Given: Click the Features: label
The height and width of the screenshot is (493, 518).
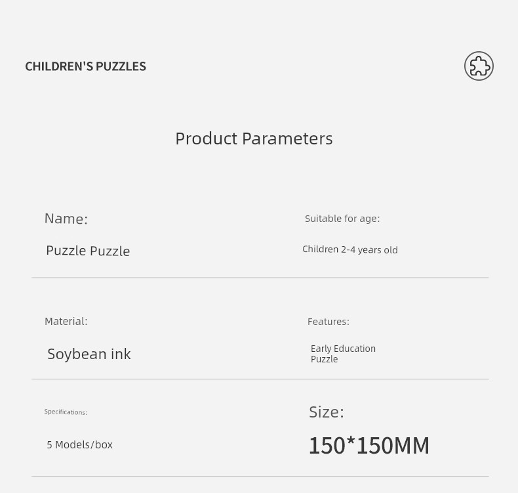Looking at the screenshot, I should coord(329,322).
